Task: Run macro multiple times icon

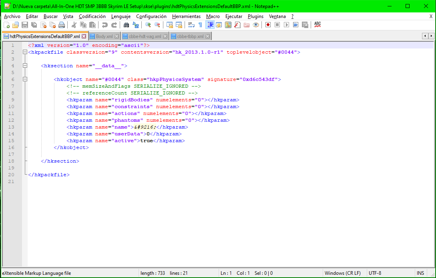Action: click(295, 25)
